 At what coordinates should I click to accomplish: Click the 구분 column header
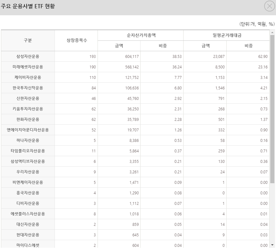coord(28,41)
